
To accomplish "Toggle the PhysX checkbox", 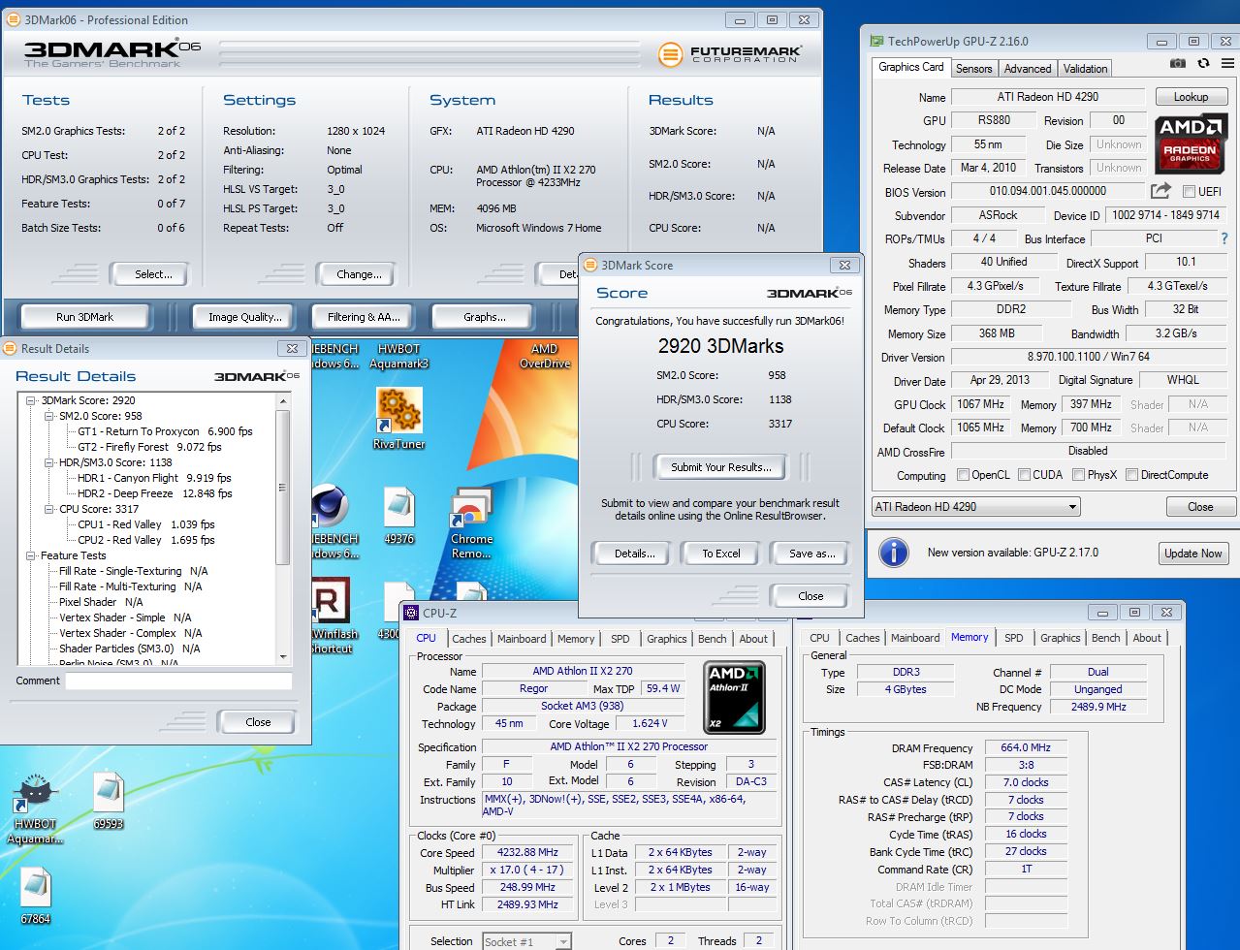I will (x=1078, y=475).
